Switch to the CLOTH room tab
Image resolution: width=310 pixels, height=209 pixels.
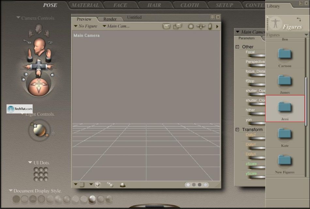click(190, 5)
